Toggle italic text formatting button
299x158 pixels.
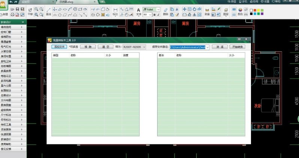click(159, 15)
